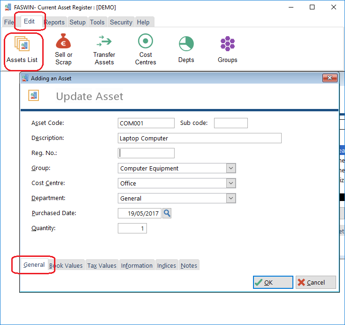Screen dimensions: 345x325
Task: Open Sell or Scrap tool
Action: pos(63,49)
